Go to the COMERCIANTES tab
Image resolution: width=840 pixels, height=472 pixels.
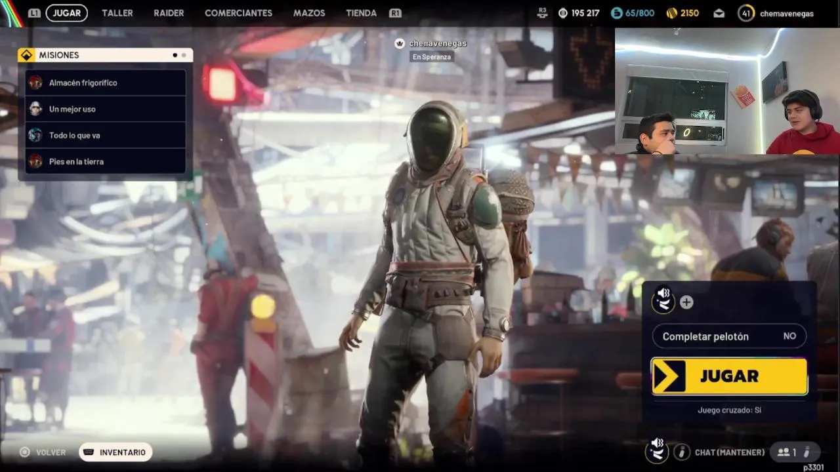pos(238,13)
